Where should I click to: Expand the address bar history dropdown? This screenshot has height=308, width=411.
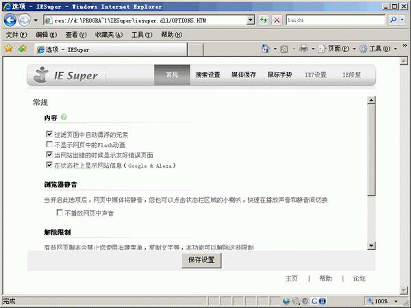(251, 20)
